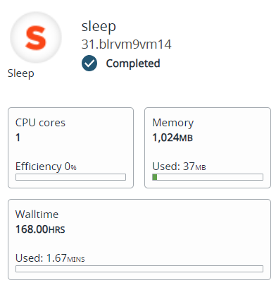Click the CPU Efficiency progress bar
This screenshot has height=290, width=276.
[x=70, y=177]
